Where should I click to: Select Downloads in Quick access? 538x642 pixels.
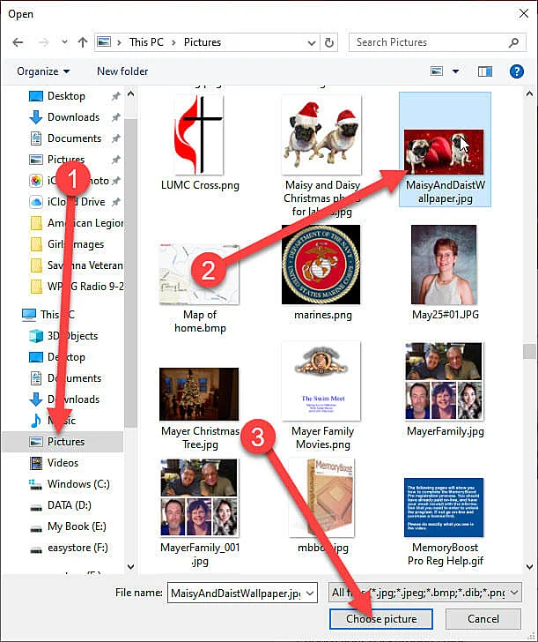point(73,117)
